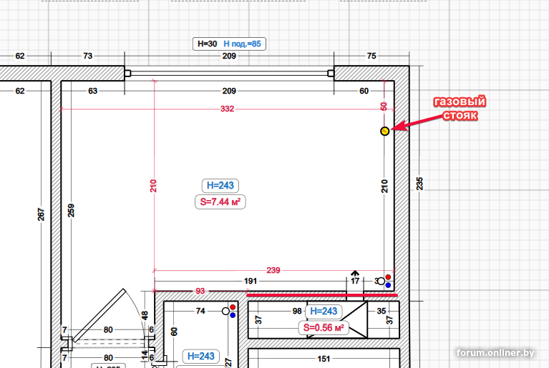Select the white pipe circle beside dimension 17
549x368 pixels.
pyautogui.click(x=381, y=281)
